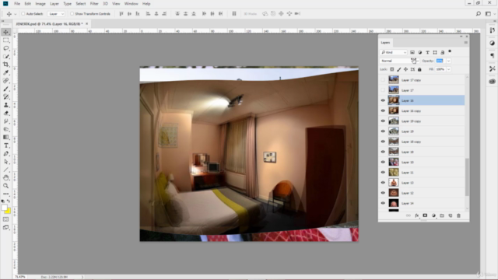
Task: Delete layer trash icon
Action: (x=458, y=215)
